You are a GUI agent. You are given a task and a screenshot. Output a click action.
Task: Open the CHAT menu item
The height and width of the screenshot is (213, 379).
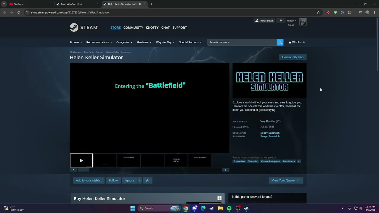click(x=166, y=28)
